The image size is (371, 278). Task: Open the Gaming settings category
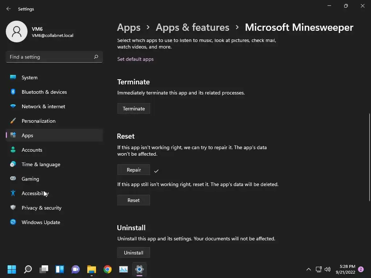30,179
